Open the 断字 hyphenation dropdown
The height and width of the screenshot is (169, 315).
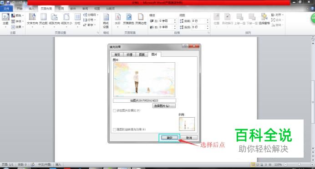(x=89, y=25)
